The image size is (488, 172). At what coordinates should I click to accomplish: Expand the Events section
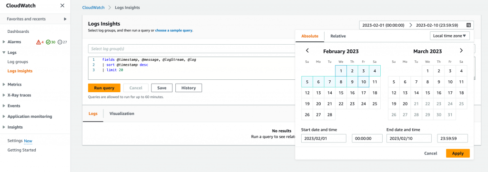click(4, 105)
